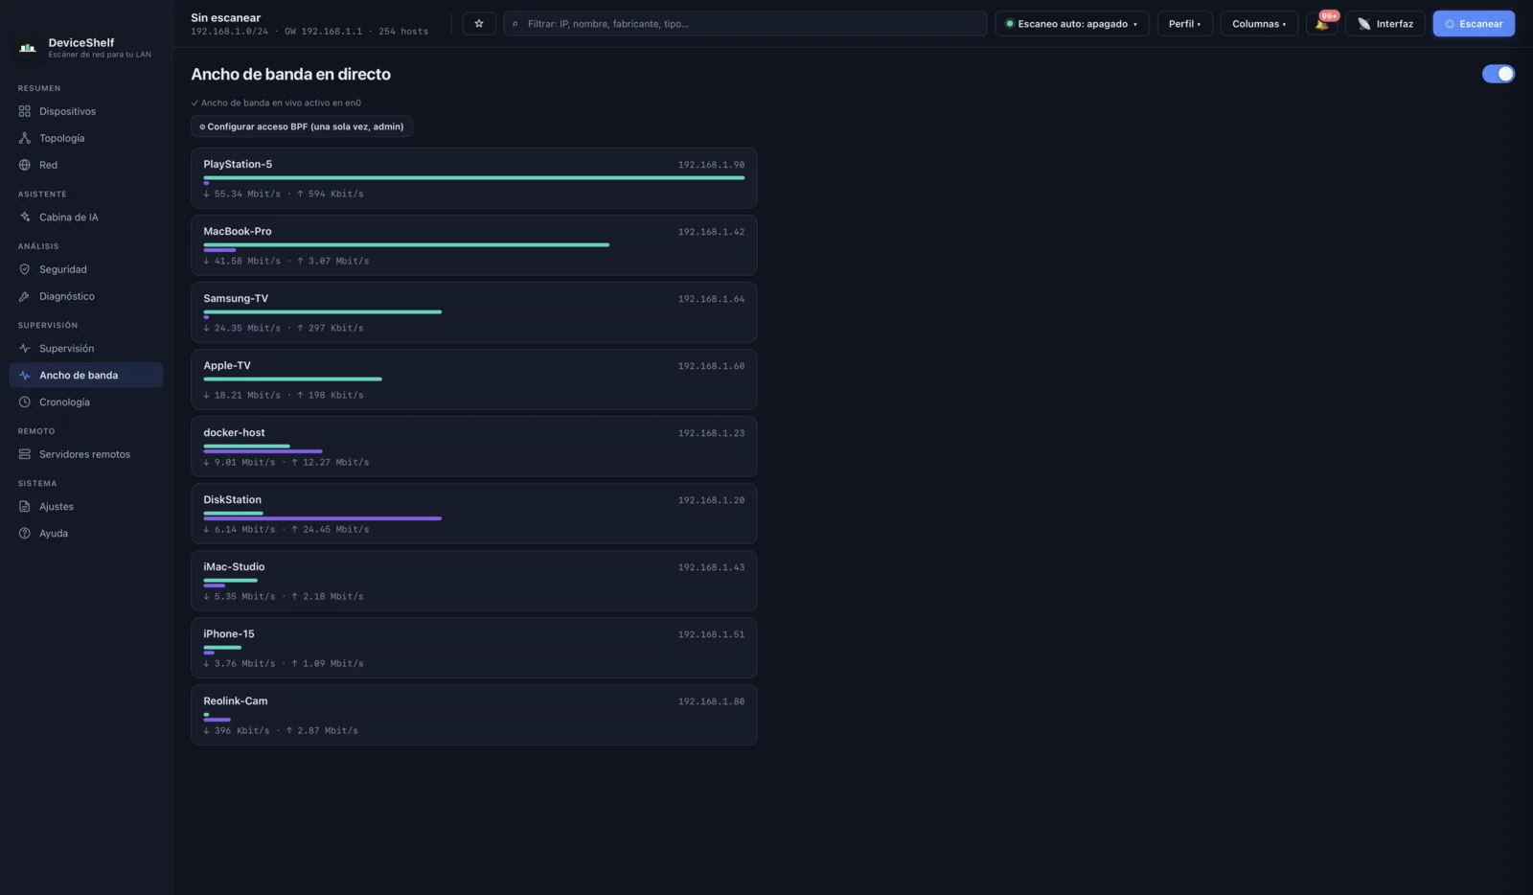
Task: Click the Topología network icon
Action: click(25, 138)
